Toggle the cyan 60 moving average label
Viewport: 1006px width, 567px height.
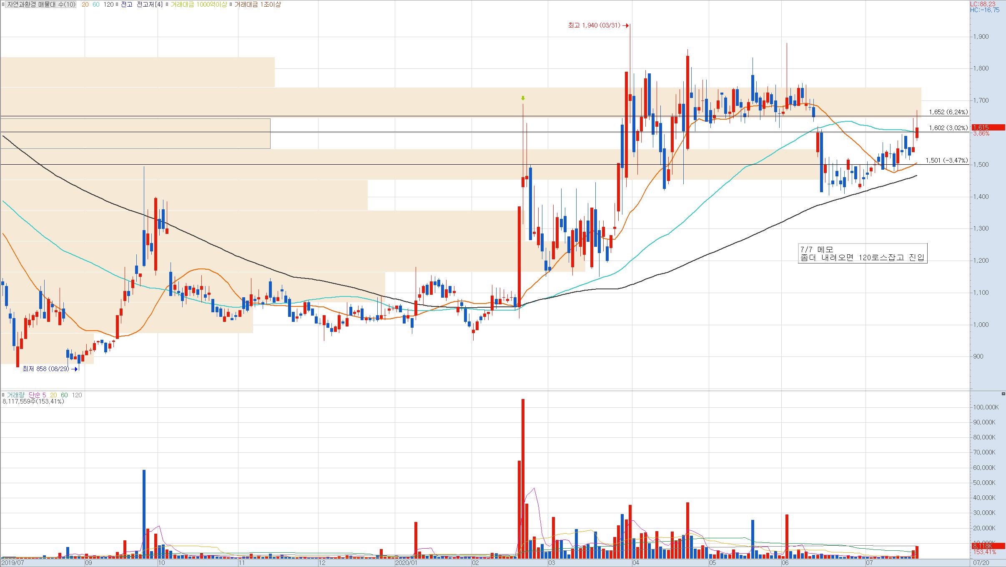(96, 5)
